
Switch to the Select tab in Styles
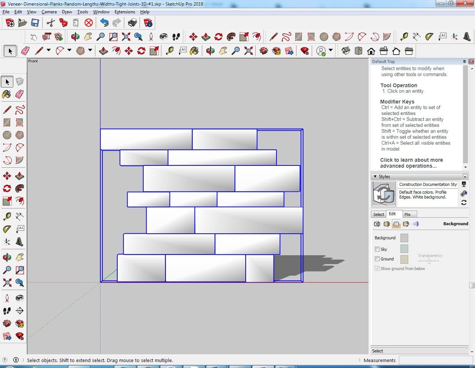pyautogui.click(x=379, y=214)
